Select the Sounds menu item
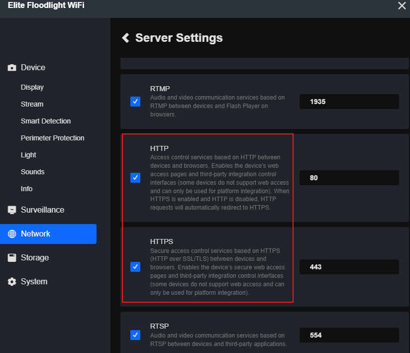Image resolution: width=410 pixels, height=353 pixels. tap(32, 171)
